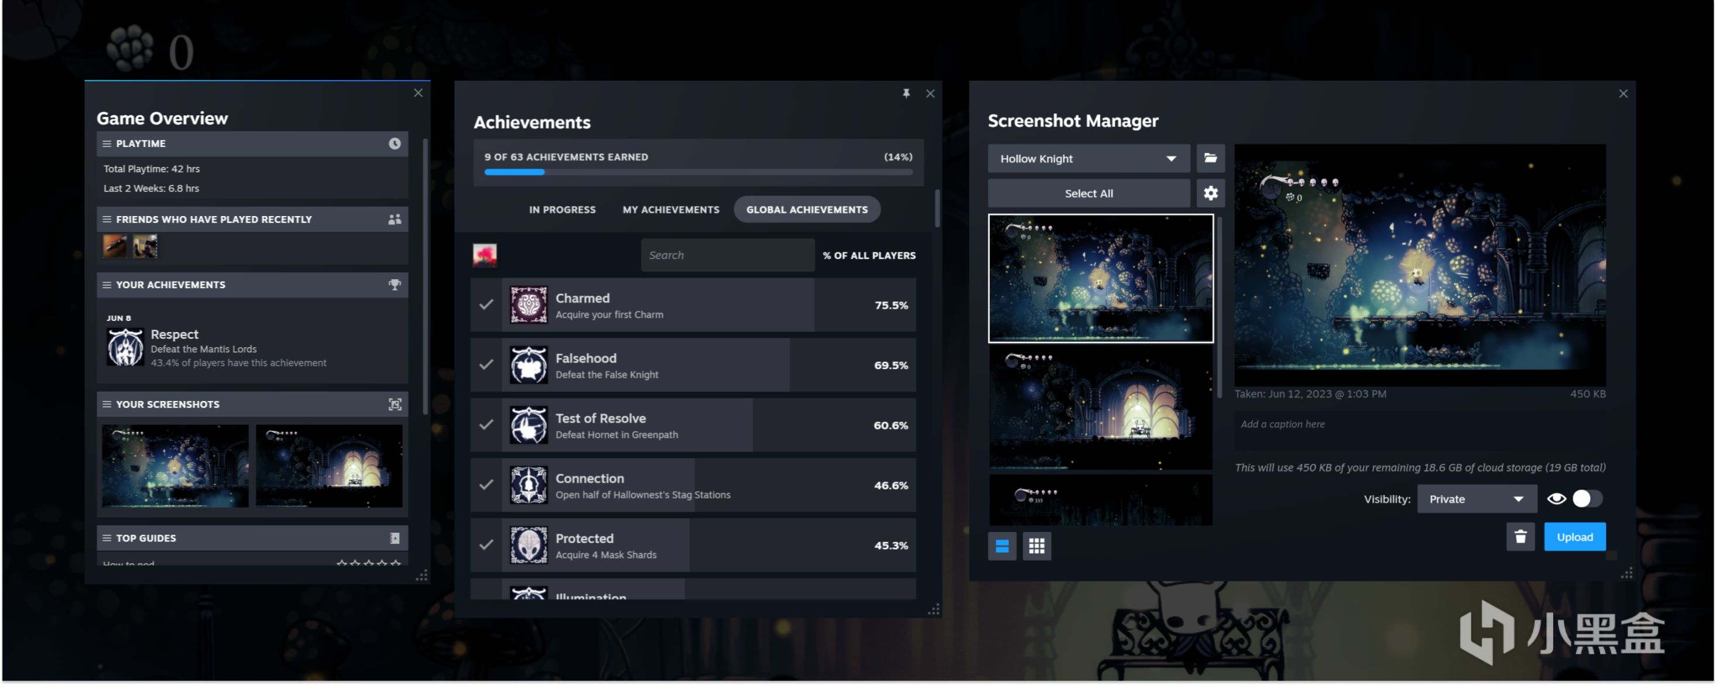The height and width of the screenshot is (685, 1716).
Task: Click player avatar beside achievements search
Action: pos(484,255)
